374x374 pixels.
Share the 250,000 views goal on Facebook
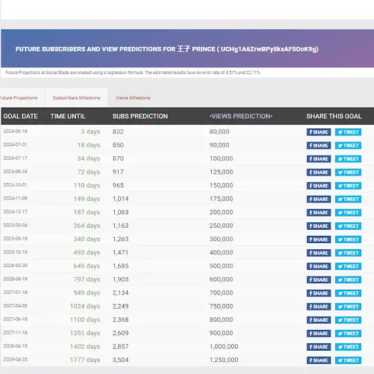coord(319,226)
